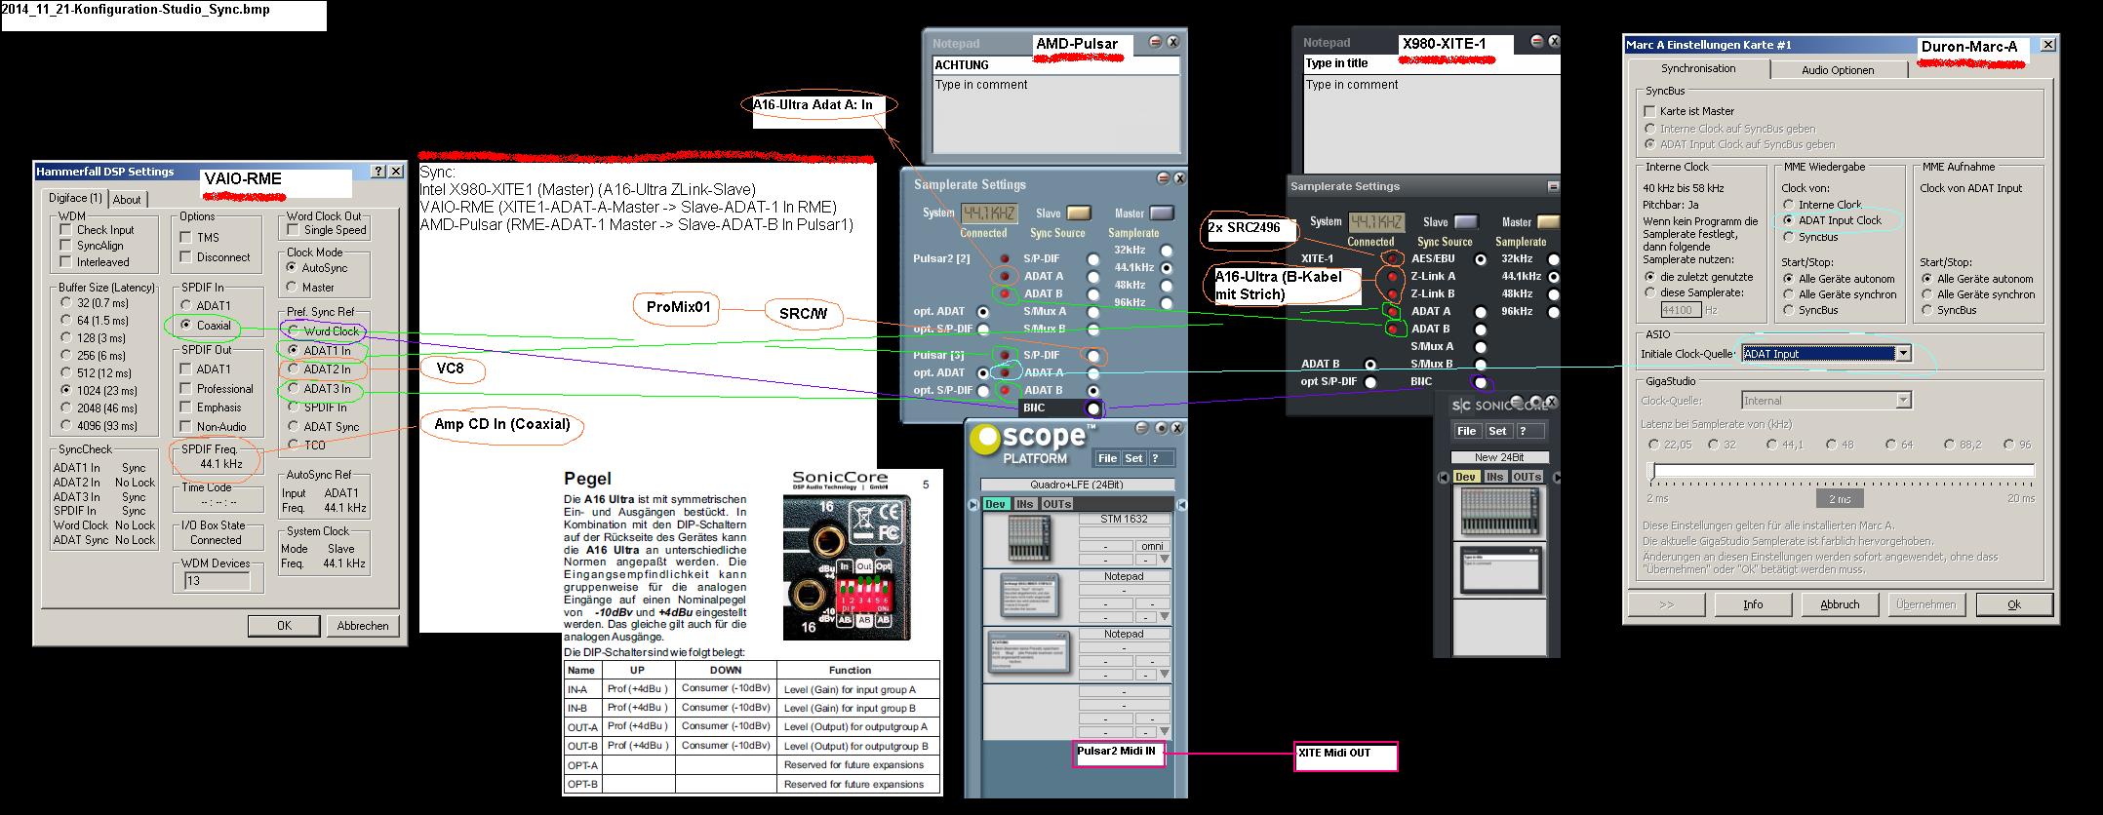Screen dimensions: 2103x815
Task: Click OK in Hammerfall DSP Settings
Action: tap(284, 626)
